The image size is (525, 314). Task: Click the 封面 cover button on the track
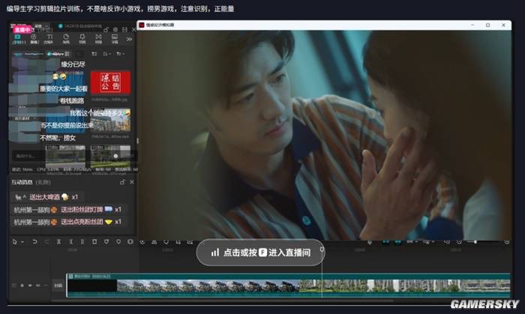coord(58,286)
